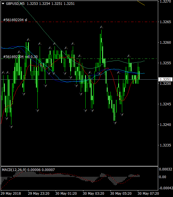The image size is (173, 197).
Task: Click the 1.3235 level on price axis
Action: tap(166, 145)
